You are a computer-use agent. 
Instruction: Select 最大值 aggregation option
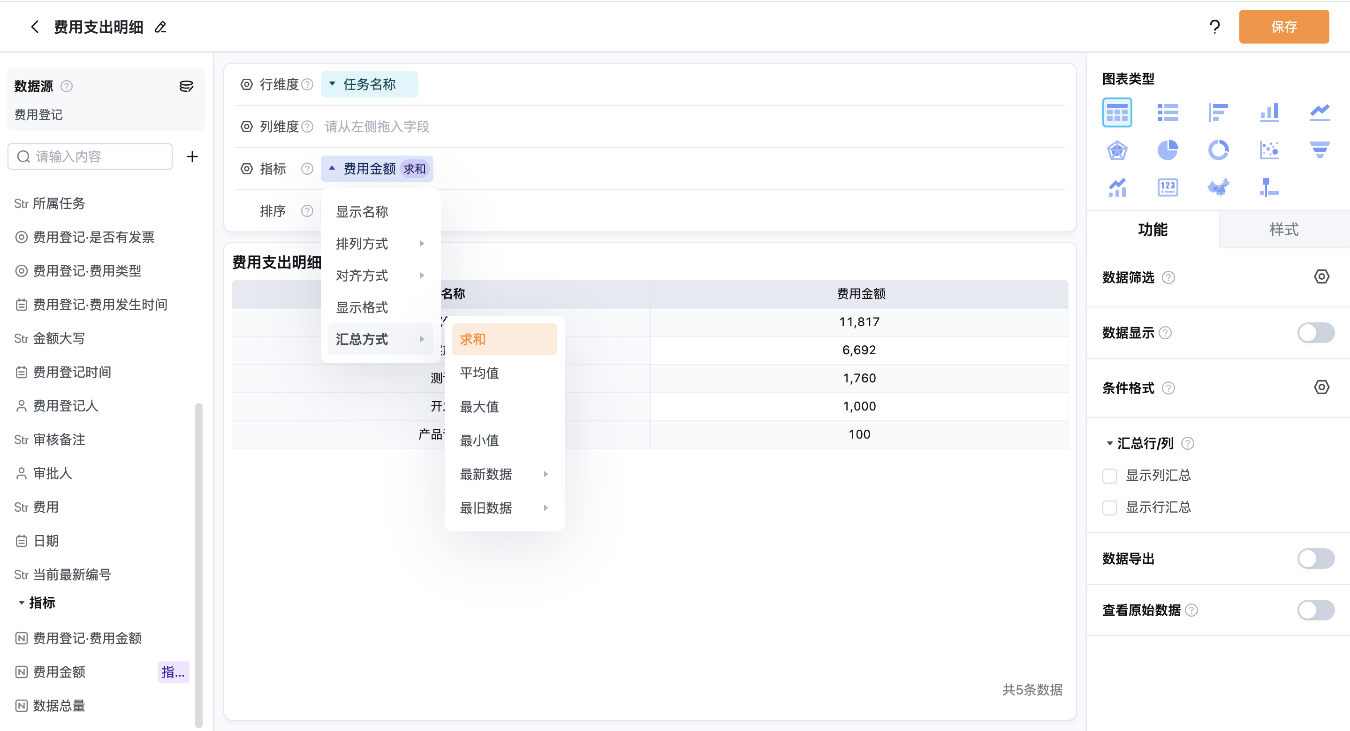tap(504, 406)
